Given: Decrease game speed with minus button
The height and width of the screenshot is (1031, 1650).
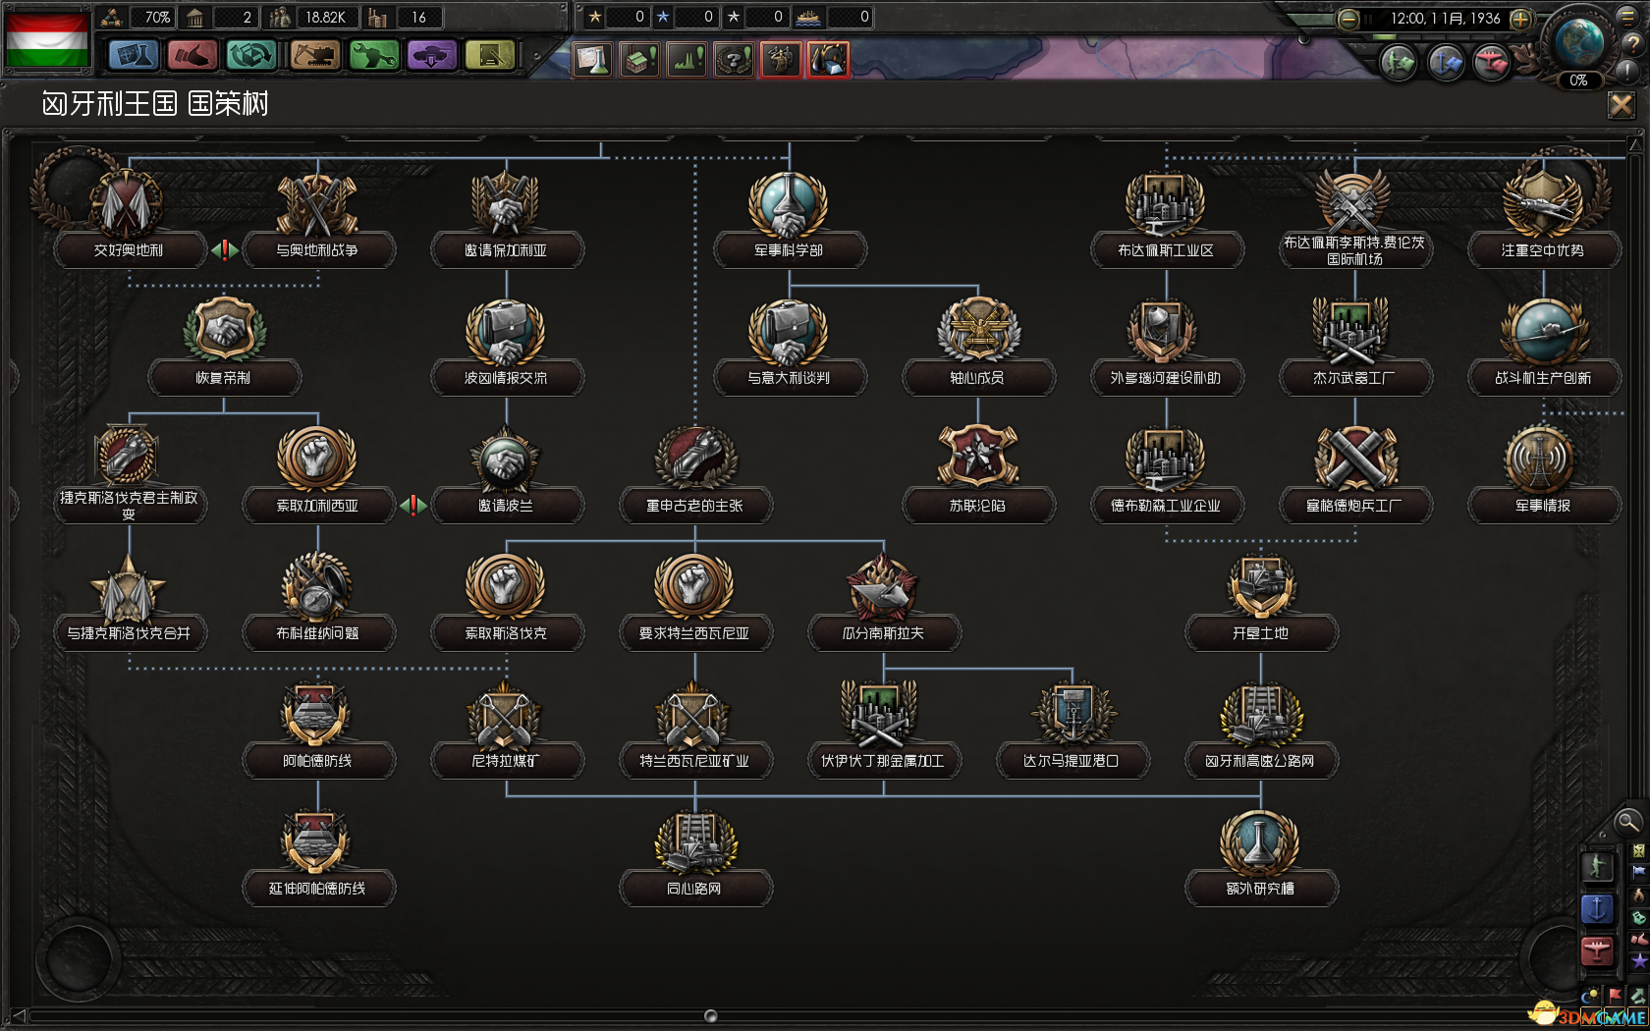Looking at the screenshot, I should [x=1348, y=19].
